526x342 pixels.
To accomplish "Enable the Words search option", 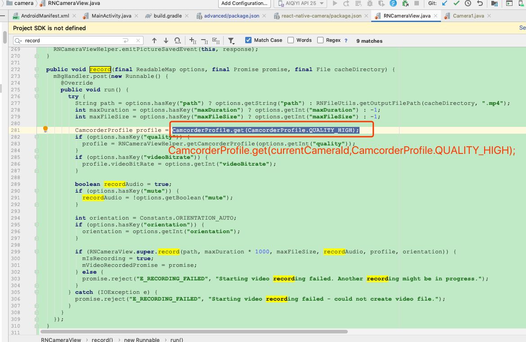I will (291, 40).
